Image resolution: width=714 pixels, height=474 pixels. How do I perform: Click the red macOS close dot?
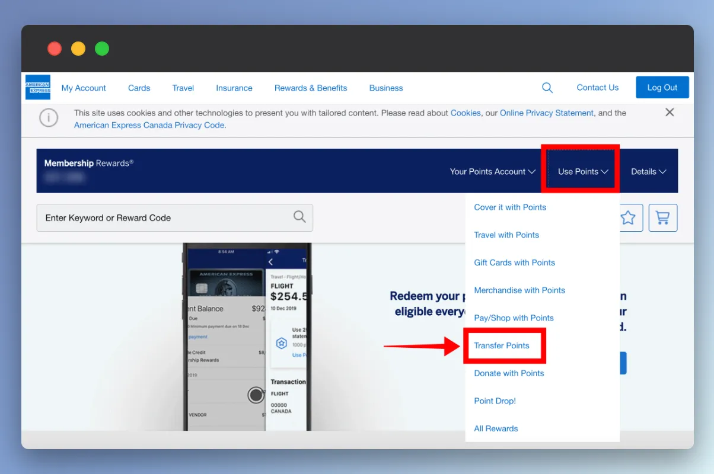click(55, 49)
